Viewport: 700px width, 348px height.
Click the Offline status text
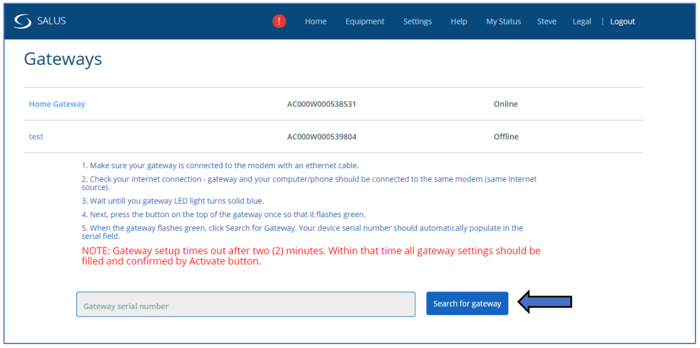(506, 137)
